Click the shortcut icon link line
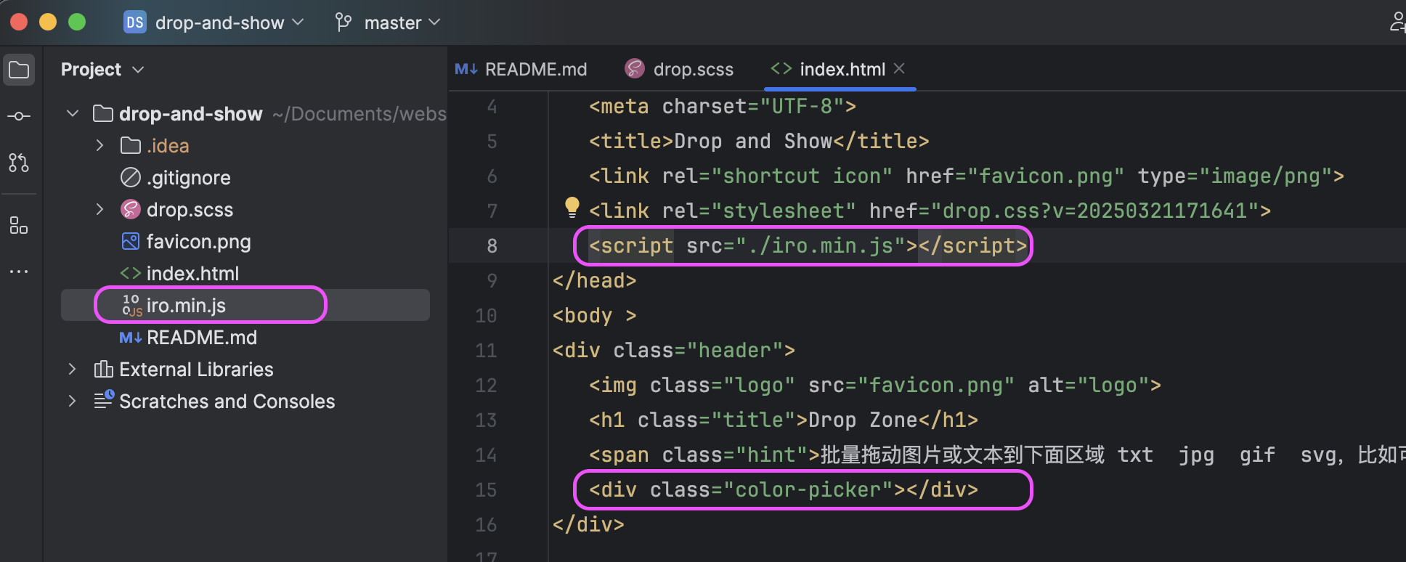 (967, 176)
